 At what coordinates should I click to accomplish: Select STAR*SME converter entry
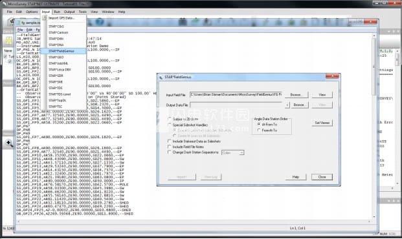pyautogui.click(x=63, y=82)
